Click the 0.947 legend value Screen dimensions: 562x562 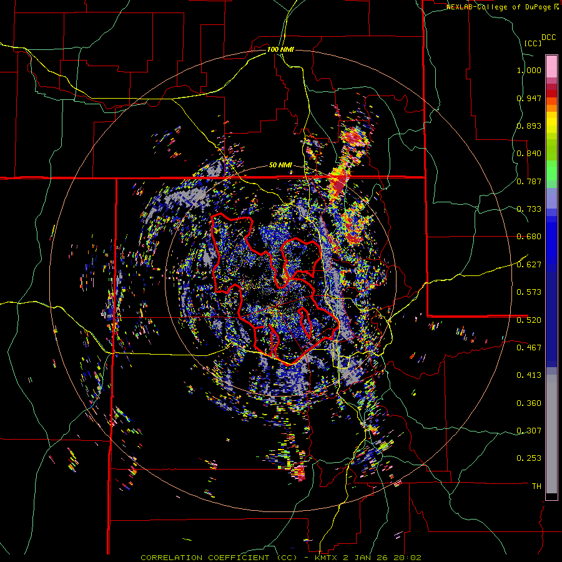[x=529, y=98]
